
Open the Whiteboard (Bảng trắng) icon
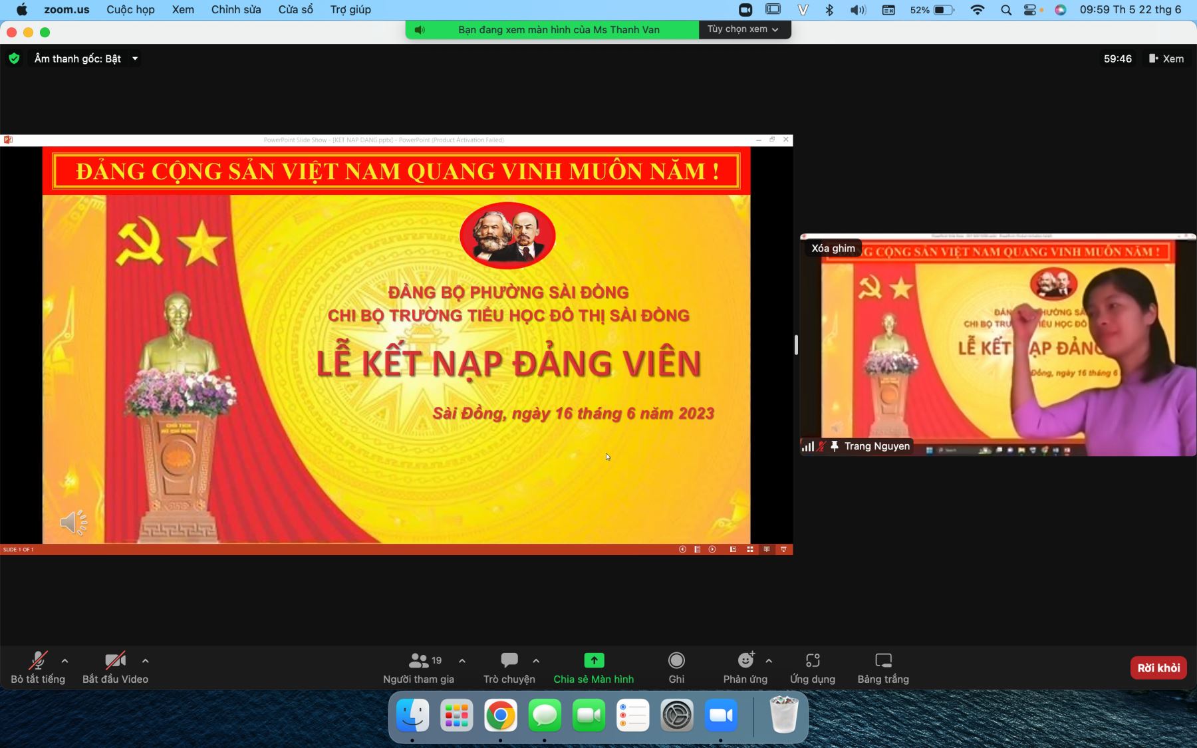tap(883, 660)
